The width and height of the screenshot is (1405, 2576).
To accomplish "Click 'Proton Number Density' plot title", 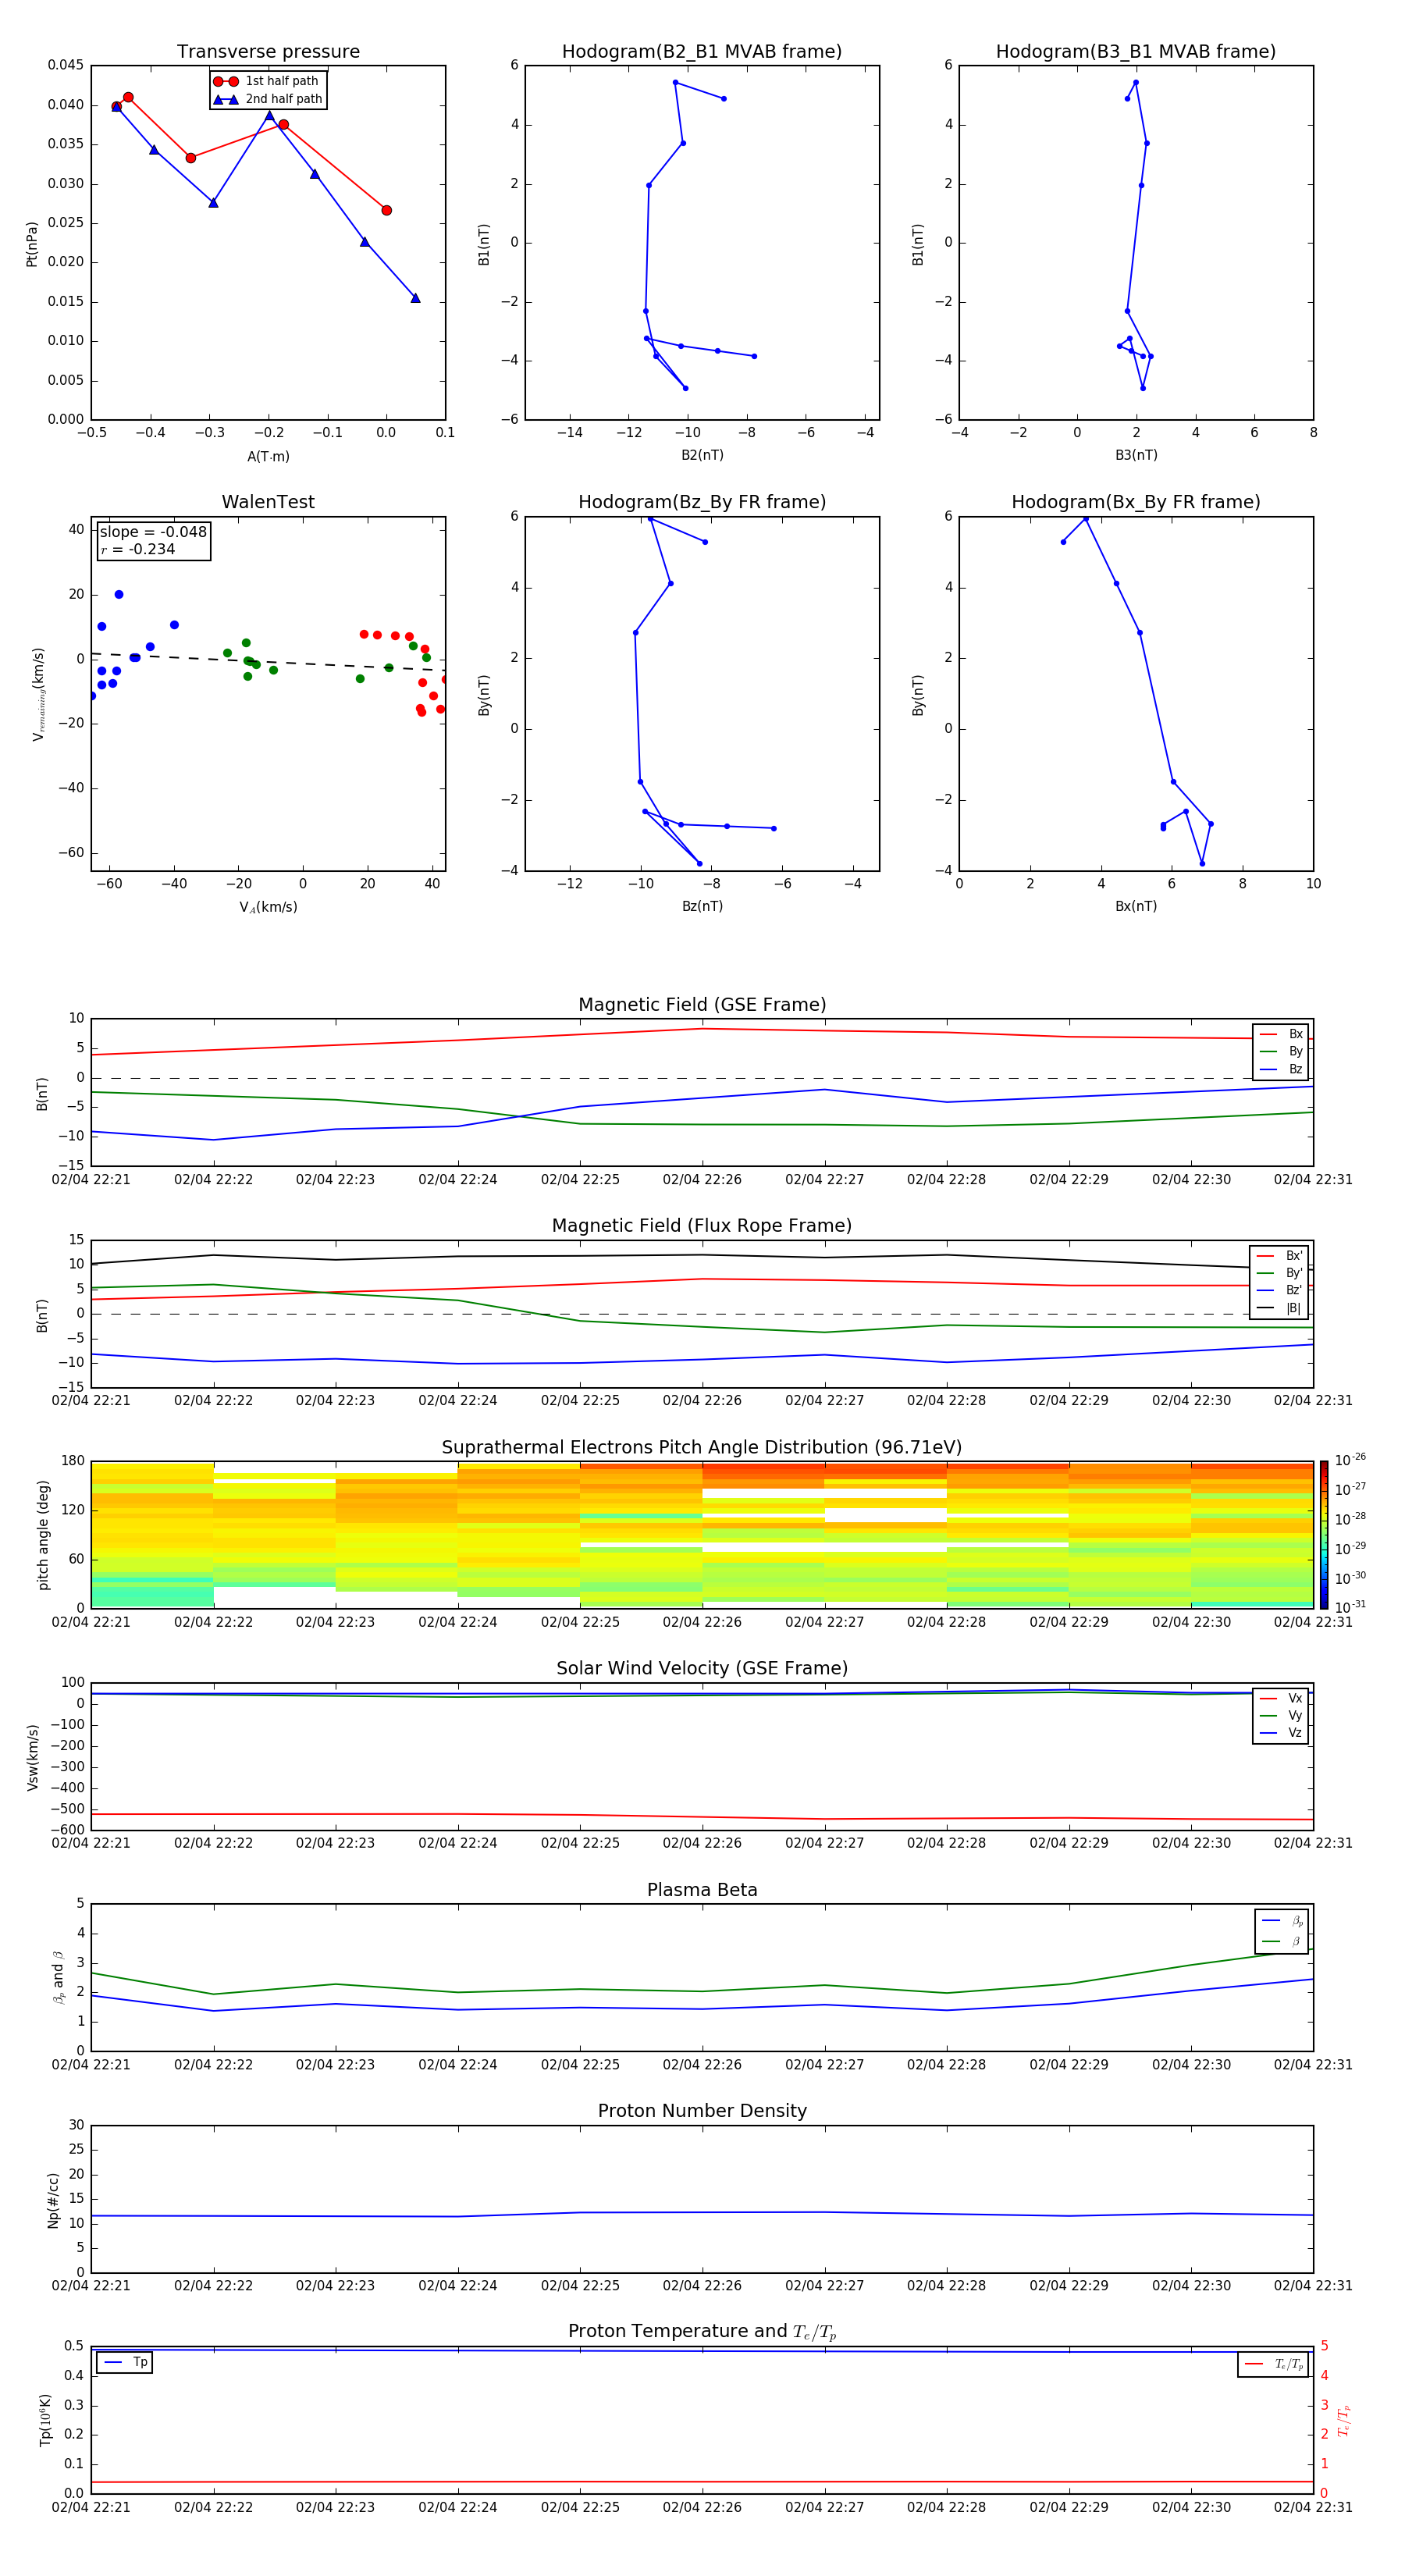I will point(702,2111).
